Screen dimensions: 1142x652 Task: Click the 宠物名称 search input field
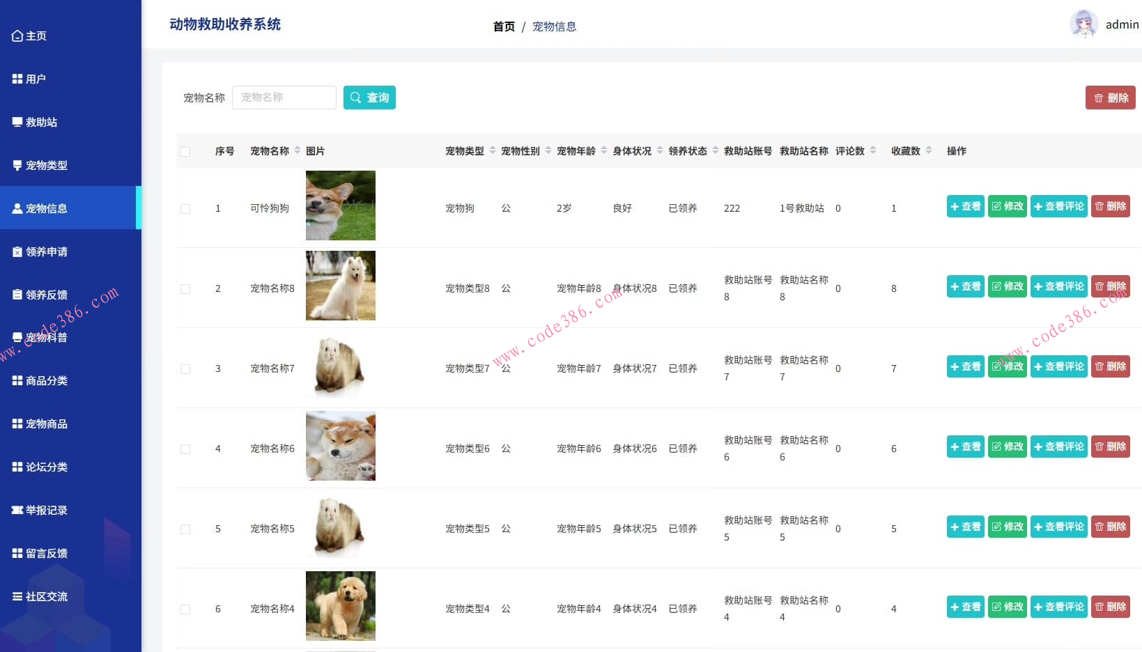[284, 98]
